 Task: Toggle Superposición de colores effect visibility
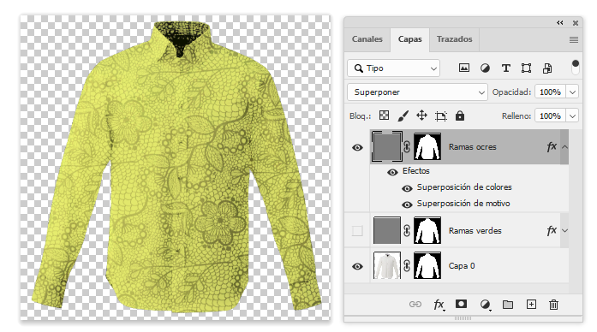pos(407,188)
